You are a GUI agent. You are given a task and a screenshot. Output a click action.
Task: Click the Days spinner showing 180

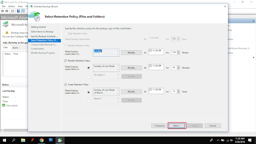click(x=176, y=39)
